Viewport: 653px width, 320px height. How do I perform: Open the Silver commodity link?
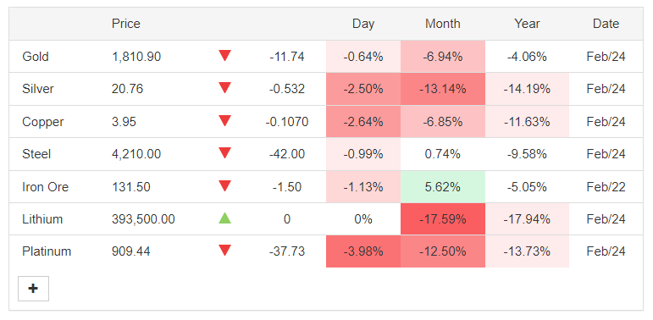(38, 89)
